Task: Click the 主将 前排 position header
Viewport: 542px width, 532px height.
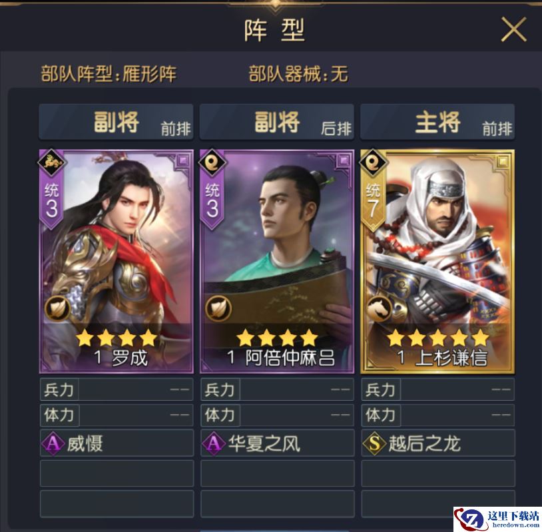Action: click(x=437, y=122)
